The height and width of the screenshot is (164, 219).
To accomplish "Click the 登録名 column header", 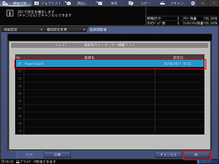I will tap(89, 57).
